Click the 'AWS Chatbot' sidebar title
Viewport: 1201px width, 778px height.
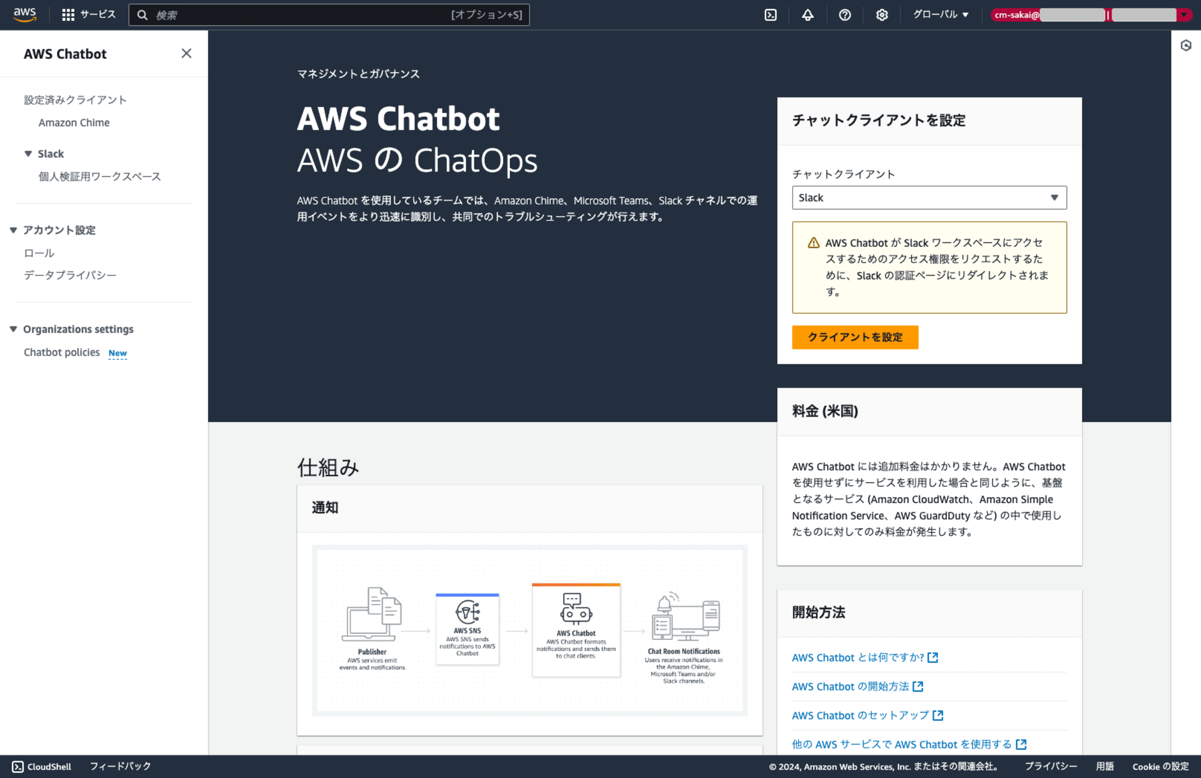(65, 54)
